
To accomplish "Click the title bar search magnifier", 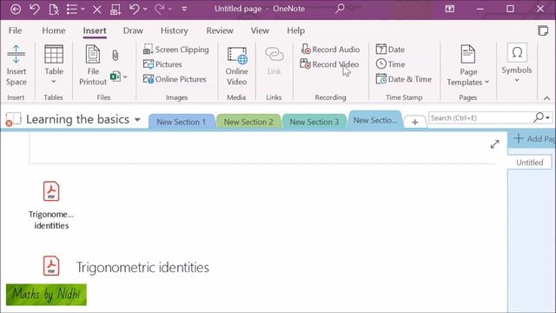I will tap(340, 9).
